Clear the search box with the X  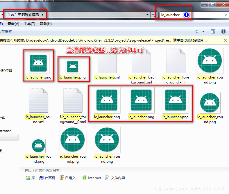coord(226,15)
